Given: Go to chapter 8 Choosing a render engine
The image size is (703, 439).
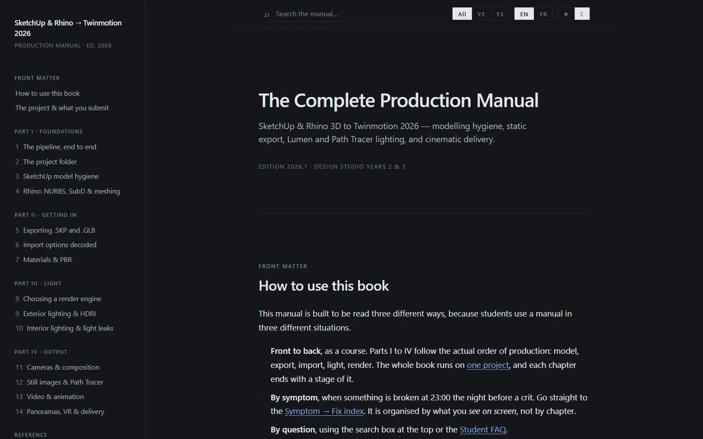Looking at the screenshot, I should 58,299.
